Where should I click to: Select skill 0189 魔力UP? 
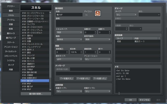click(35, 87)
